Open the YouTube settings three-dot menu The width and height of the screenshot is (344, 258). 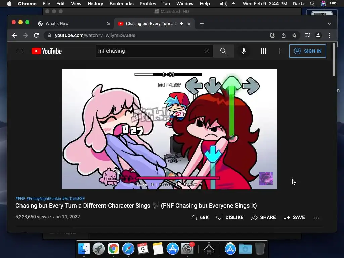tap(280, 51)
